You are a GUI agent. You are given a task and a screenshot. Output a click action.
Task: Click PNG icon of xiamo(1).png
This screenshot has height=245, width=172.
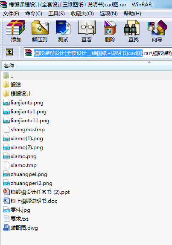[x=6, y=138]
